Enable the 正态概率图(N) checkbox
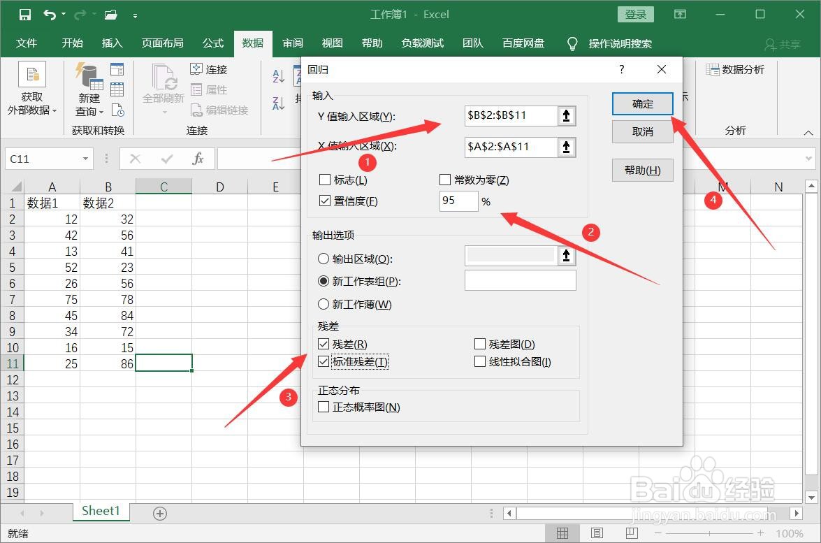This screenshot has height=543, width=821. coord(323,407)
